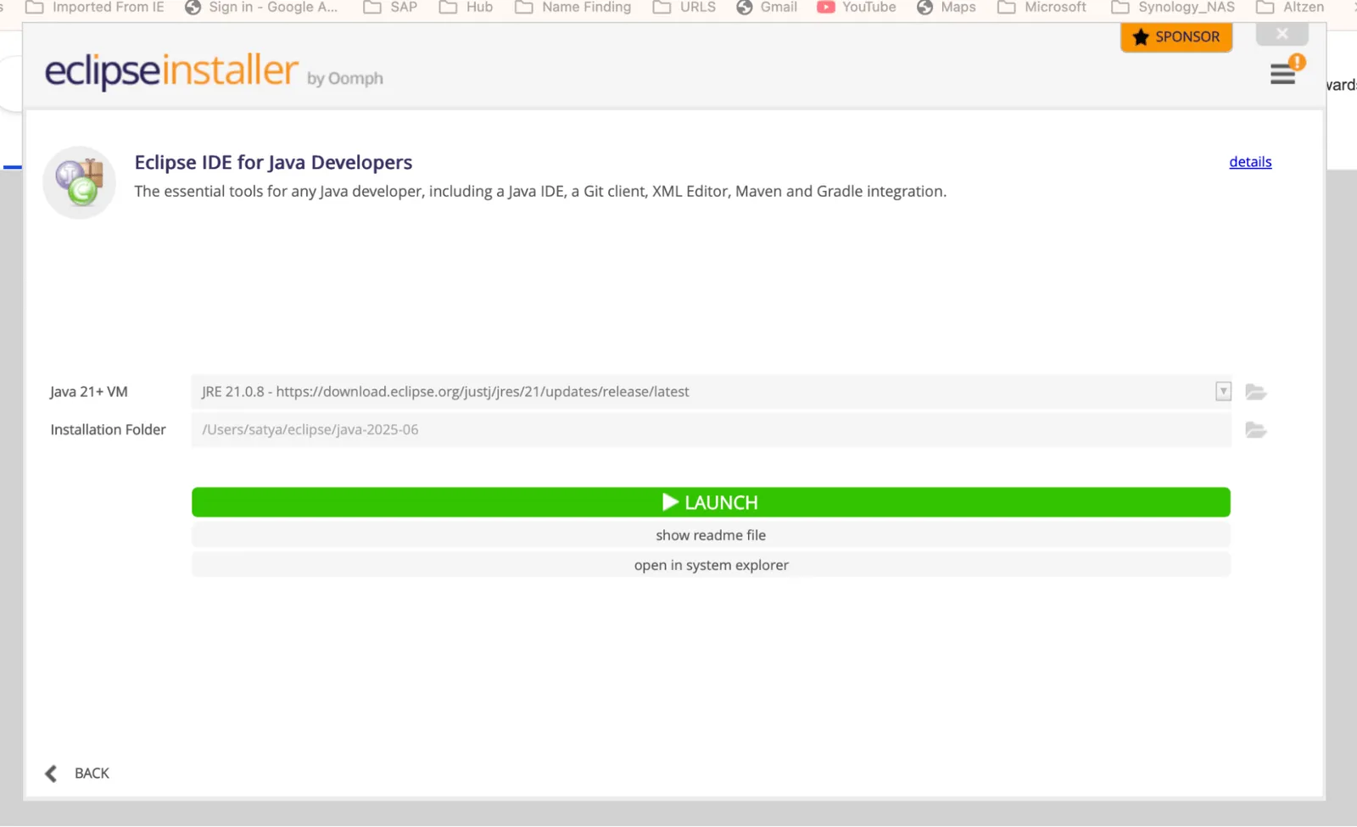Expand the Java 21+ VM dropdown

[1223, 391]
